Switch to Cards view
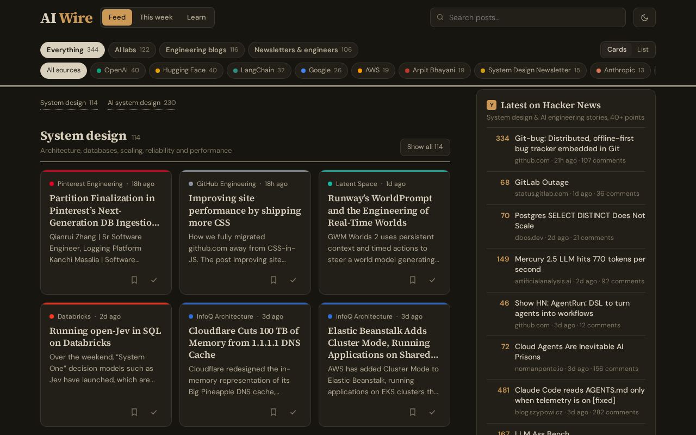Viewport: 696px width, 435px height. click(617, 49)
